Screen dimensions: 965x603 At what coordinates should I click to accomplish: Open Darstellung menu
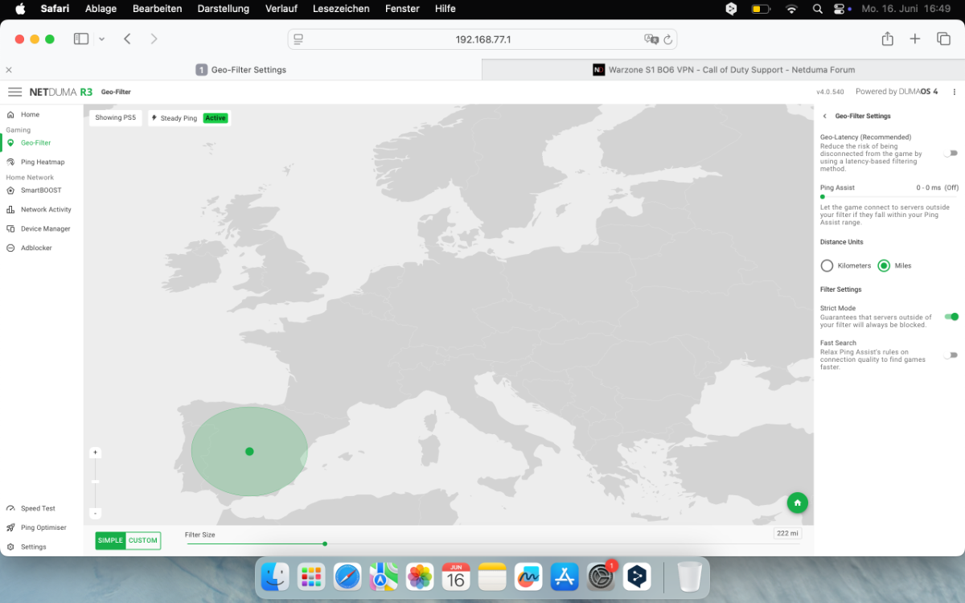point(223,9)
